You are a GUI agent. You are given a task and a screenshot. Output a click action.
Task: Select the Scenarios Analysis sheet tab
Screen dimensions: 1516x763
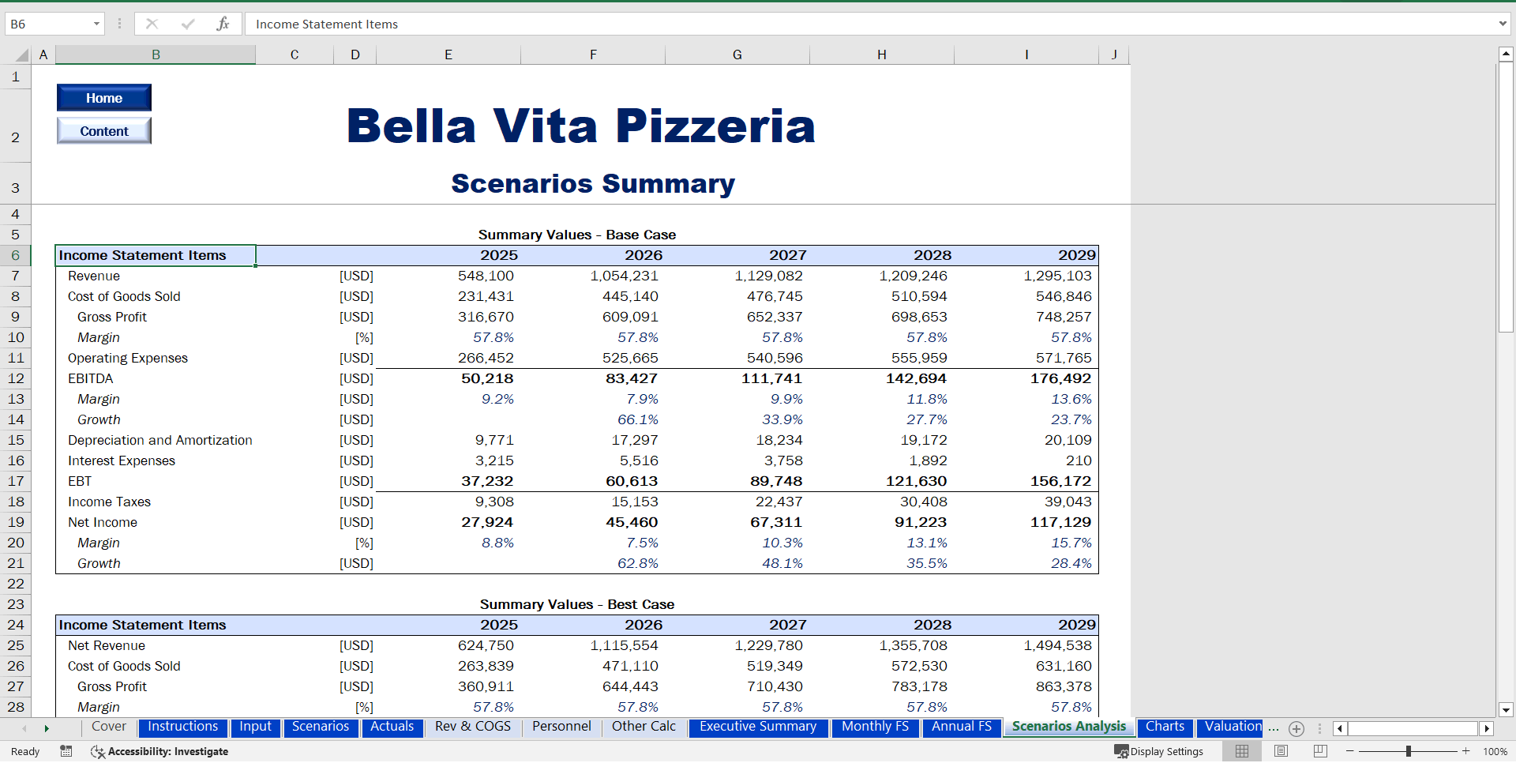click(1069, 727)
